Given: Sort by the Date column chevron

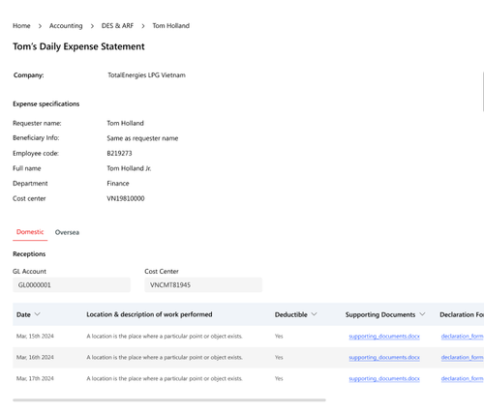Looking at the screenshot, I should tap(38, 314).
